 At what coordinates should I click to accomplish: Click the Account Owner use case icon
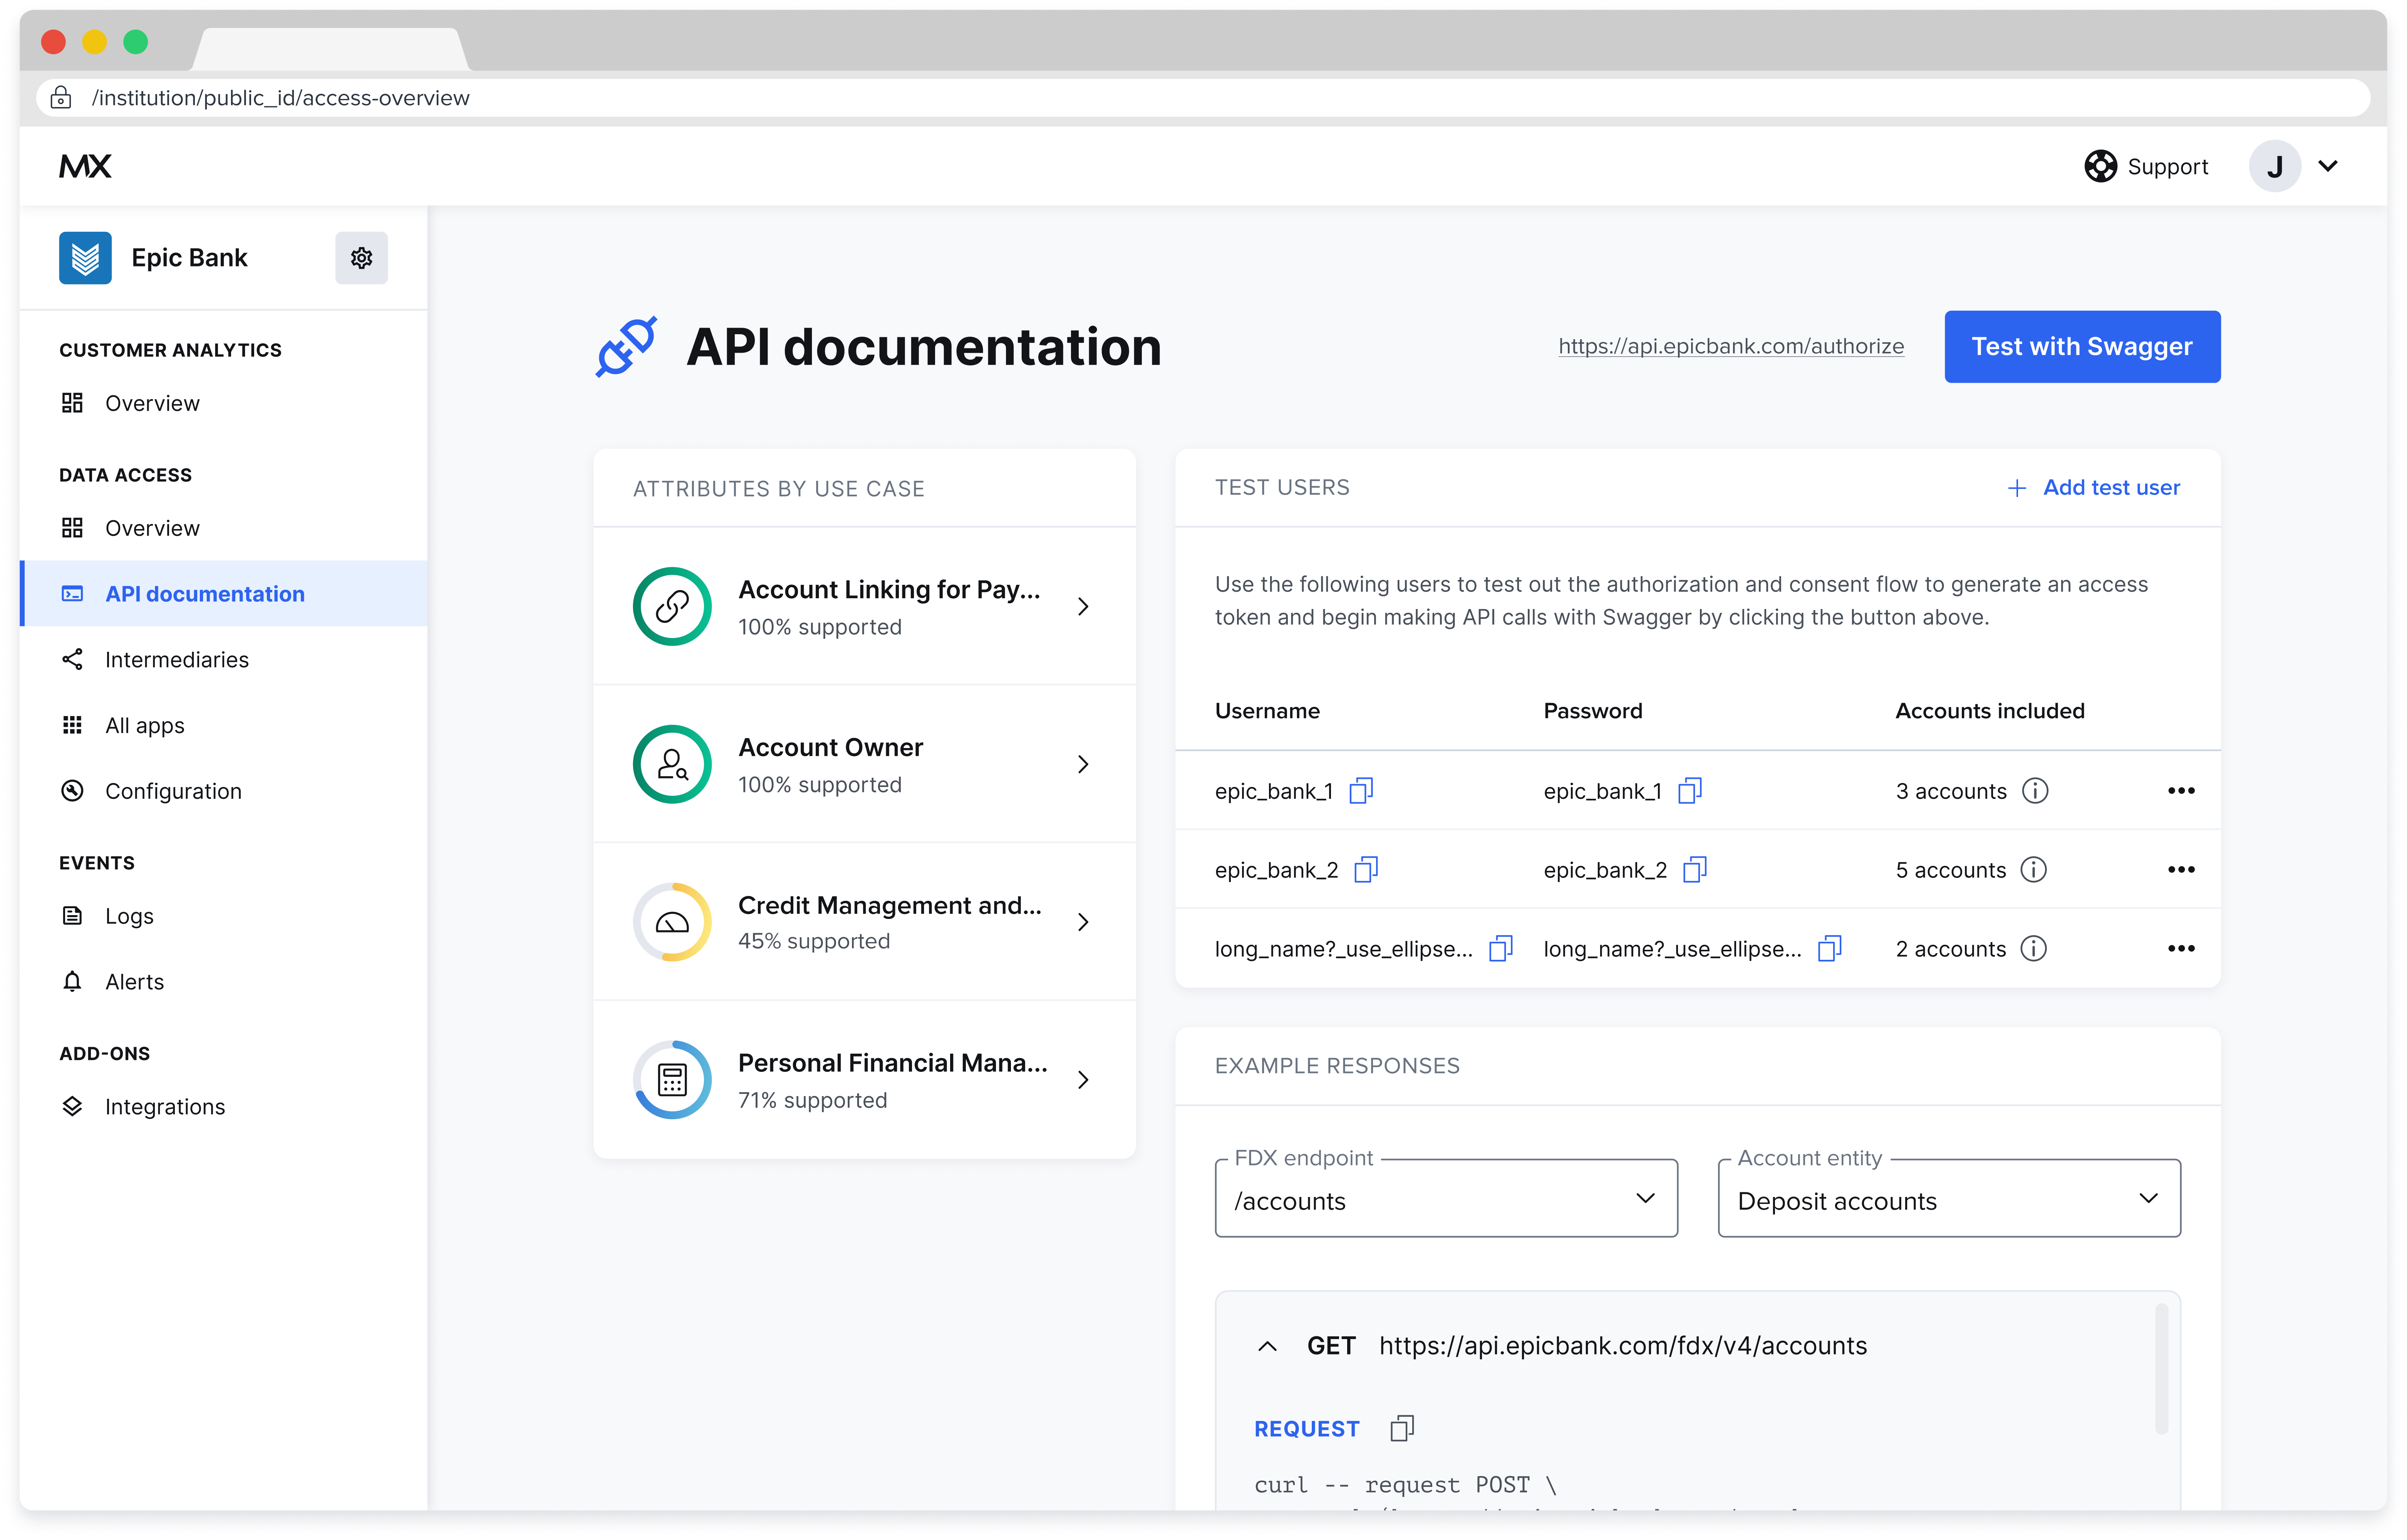pos(672,764)
